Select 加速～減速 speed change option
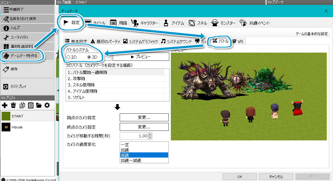This screenshot has height=181, width=333. click(x=144, y=160)
